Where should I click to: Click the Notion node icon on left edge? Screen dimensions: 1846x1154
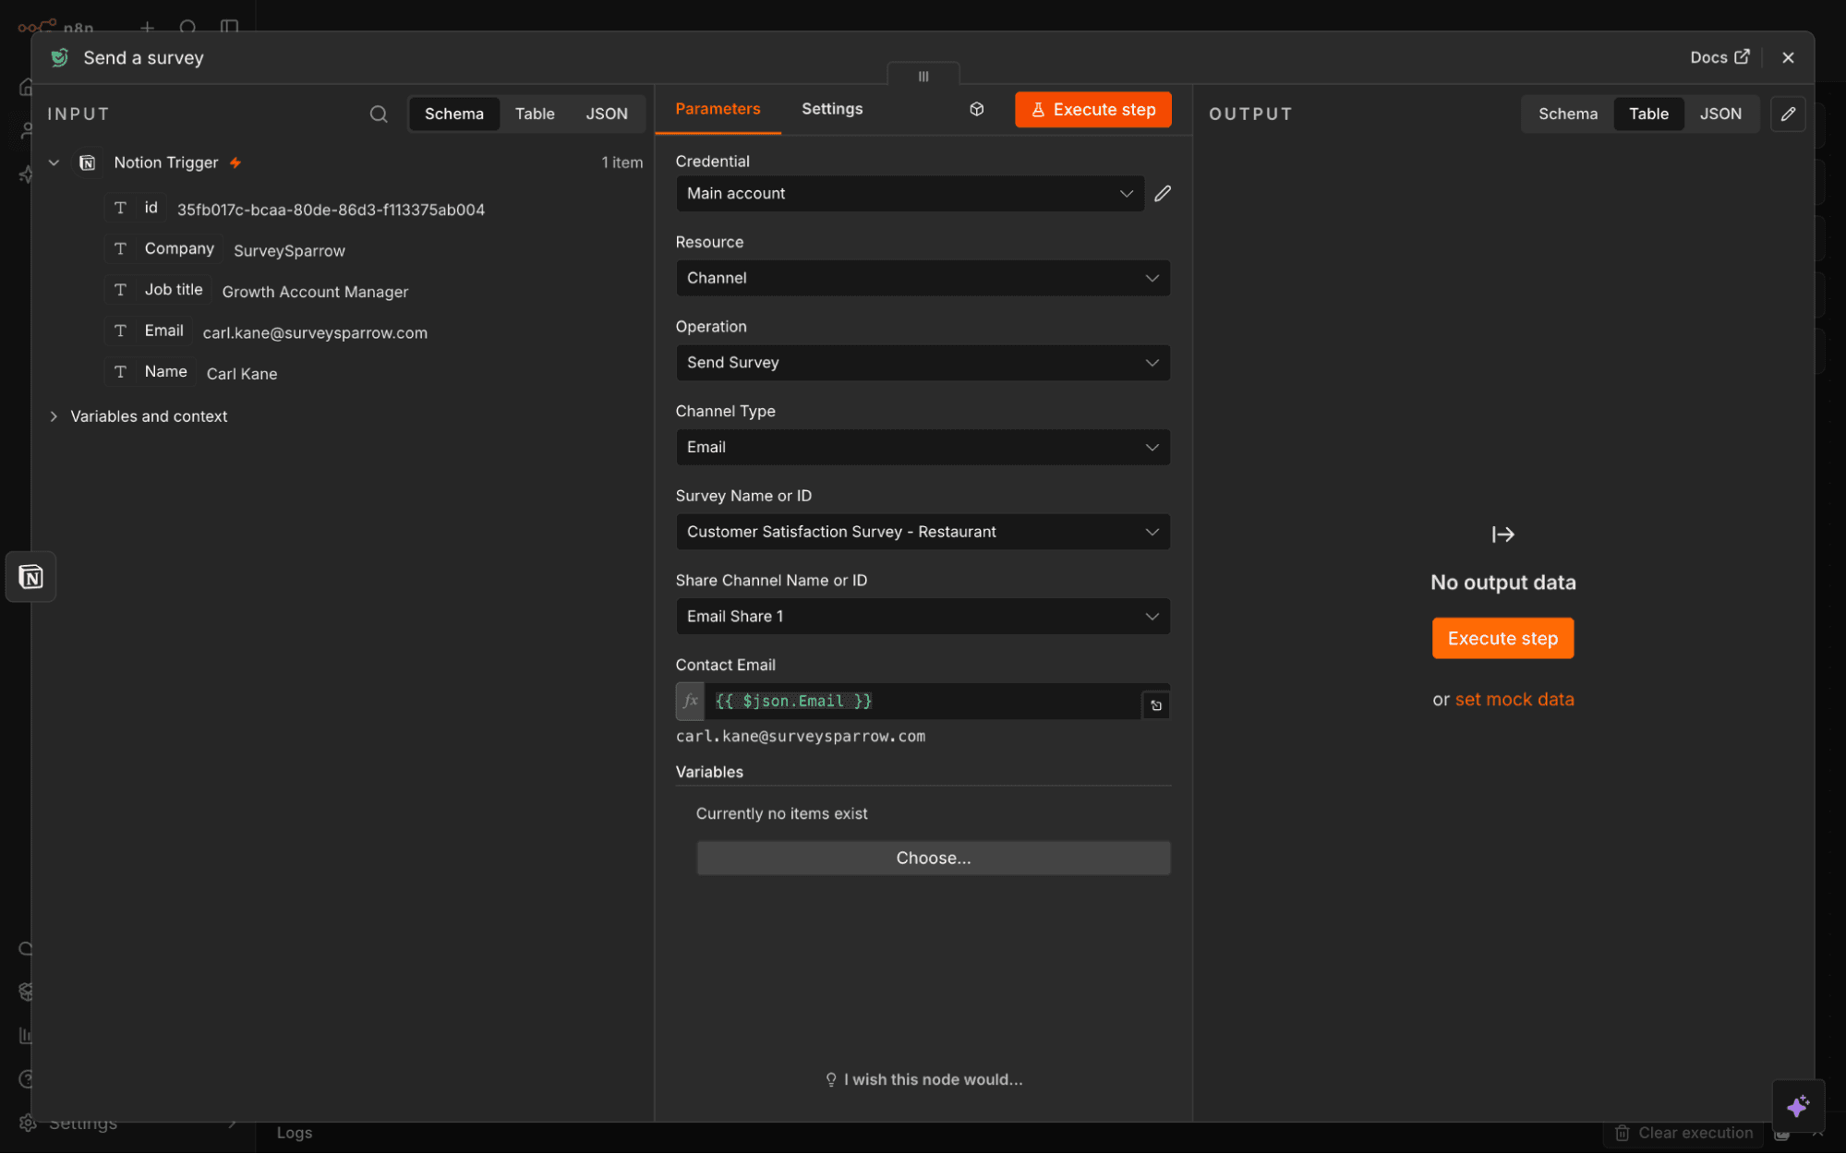coord(30,577)
